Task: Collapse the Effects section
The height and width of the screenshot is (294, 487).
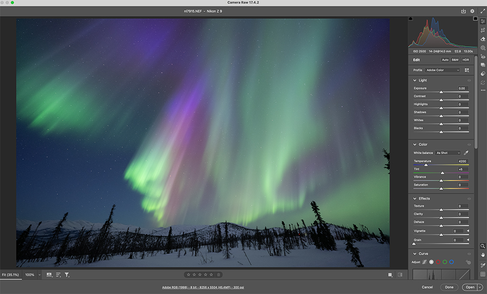Action: click(415, 199)
